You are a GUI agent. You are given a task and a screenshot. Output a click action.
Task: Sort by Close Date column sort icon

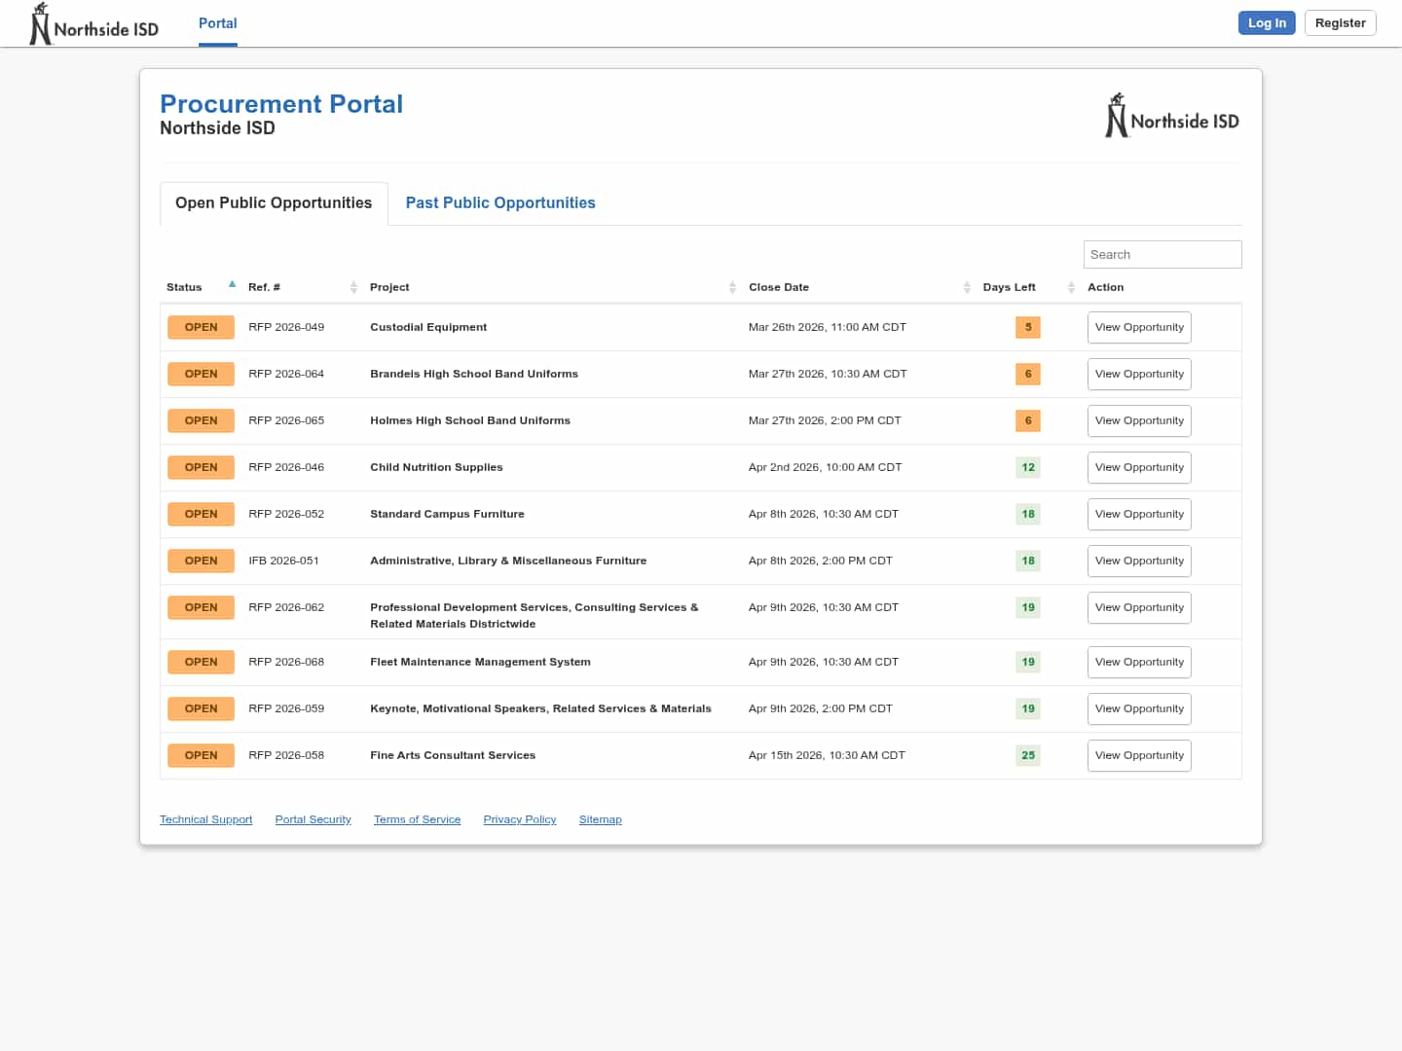click(966, 287)
